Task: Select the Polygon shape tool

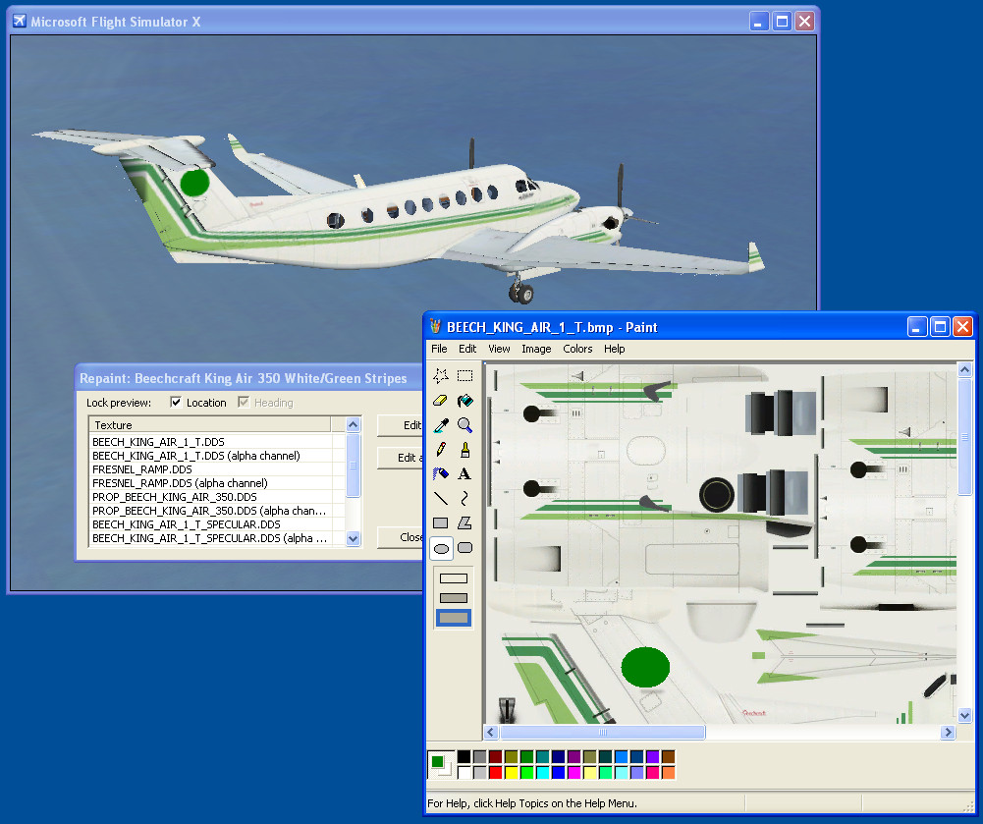Action: 465,523
